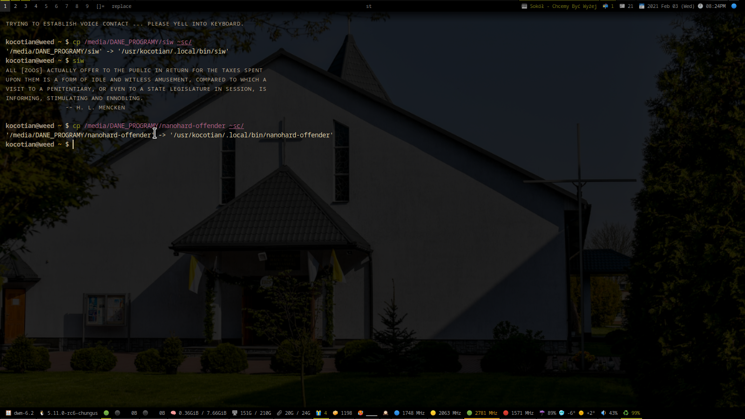This screenshot has width=745, height=419.
Task: Click the orange 2781 MHz CPU frequency
Action: point(486,413)
